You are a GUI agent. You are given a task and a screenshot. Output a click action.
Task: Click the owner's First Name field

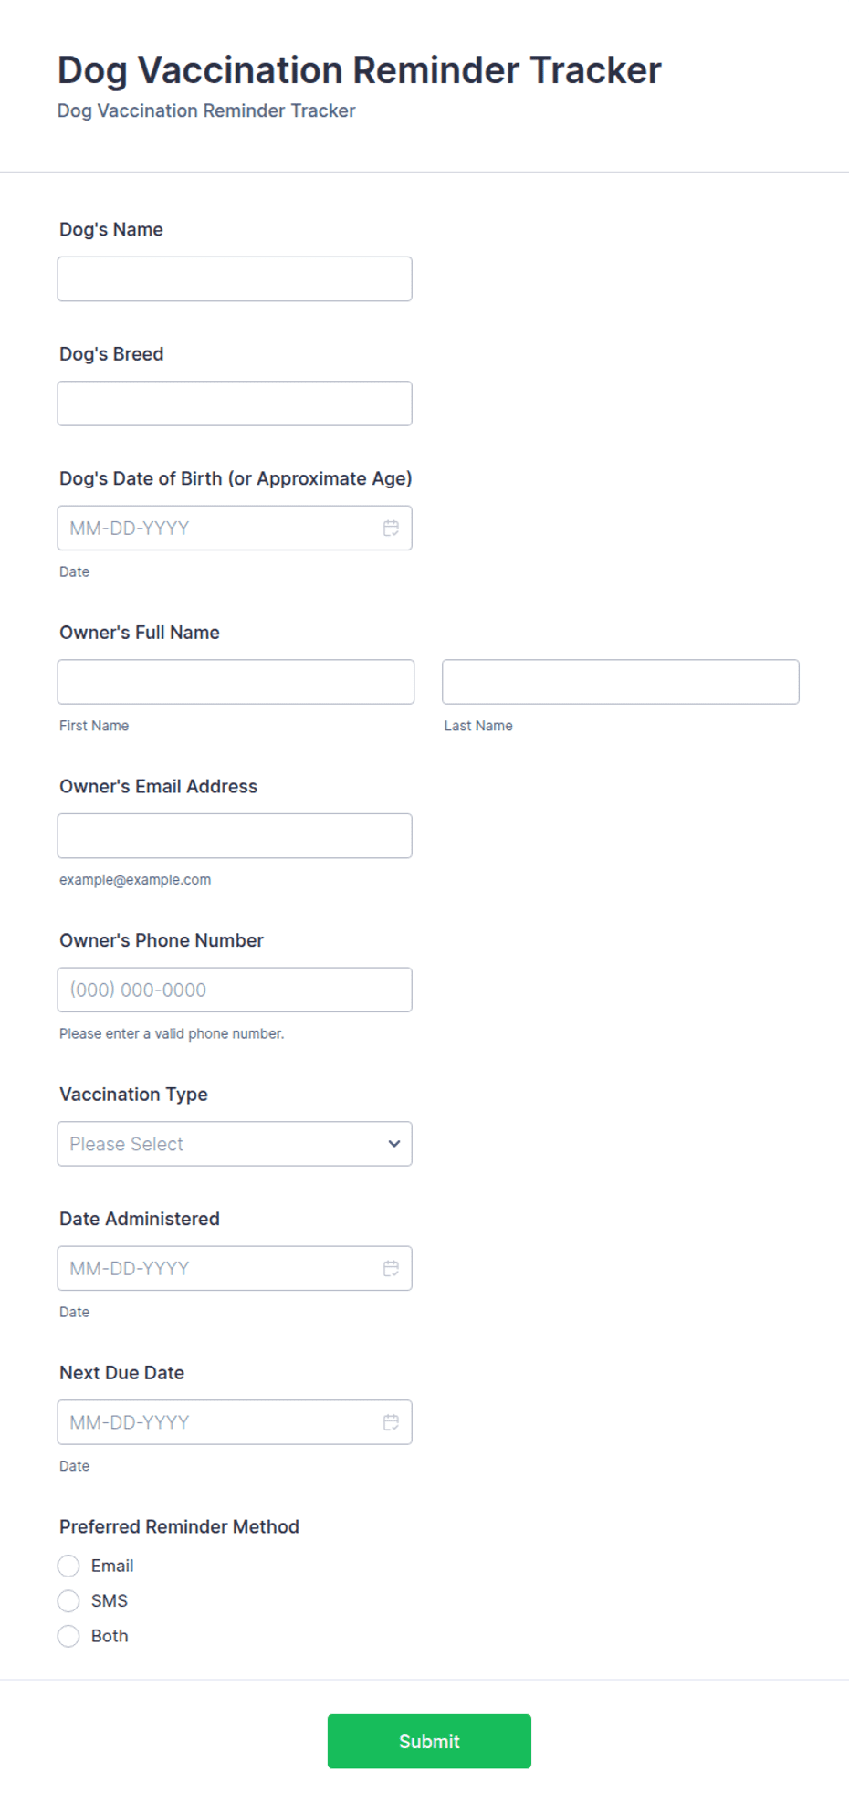tap(236, 682)
